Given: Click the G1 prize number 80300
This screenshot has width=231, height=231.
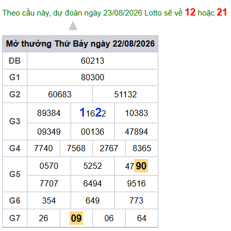Looking at the screenshot, I should (x=92, y=77).
